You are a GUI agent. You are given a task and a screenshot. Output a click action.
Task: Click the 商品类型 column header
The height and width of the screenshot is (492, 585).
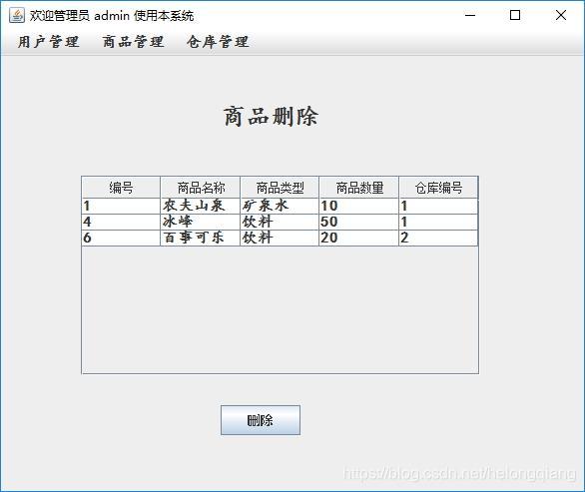pyautogui.click(x=280, y=188)
